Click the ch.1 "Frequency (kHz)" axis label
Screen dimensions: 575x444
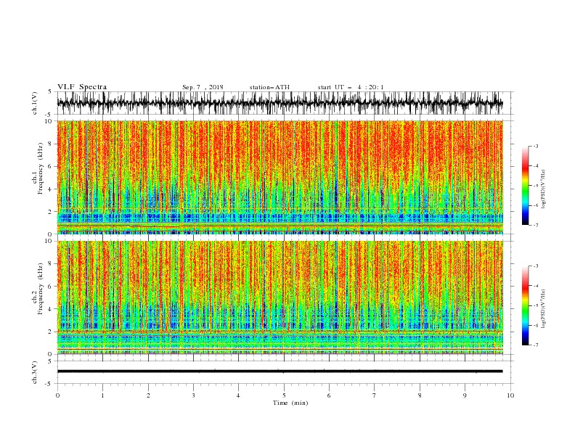click(x=40, y=168)
